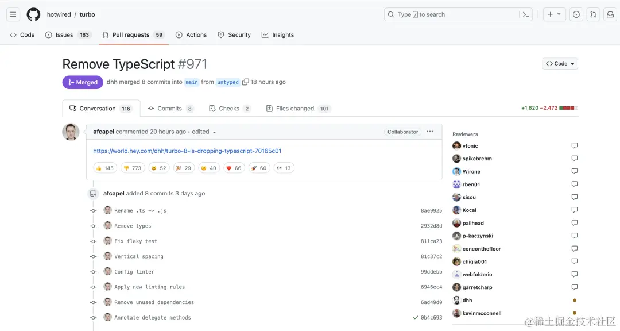
Task: Click the main branch label
Action: [192, 82]
